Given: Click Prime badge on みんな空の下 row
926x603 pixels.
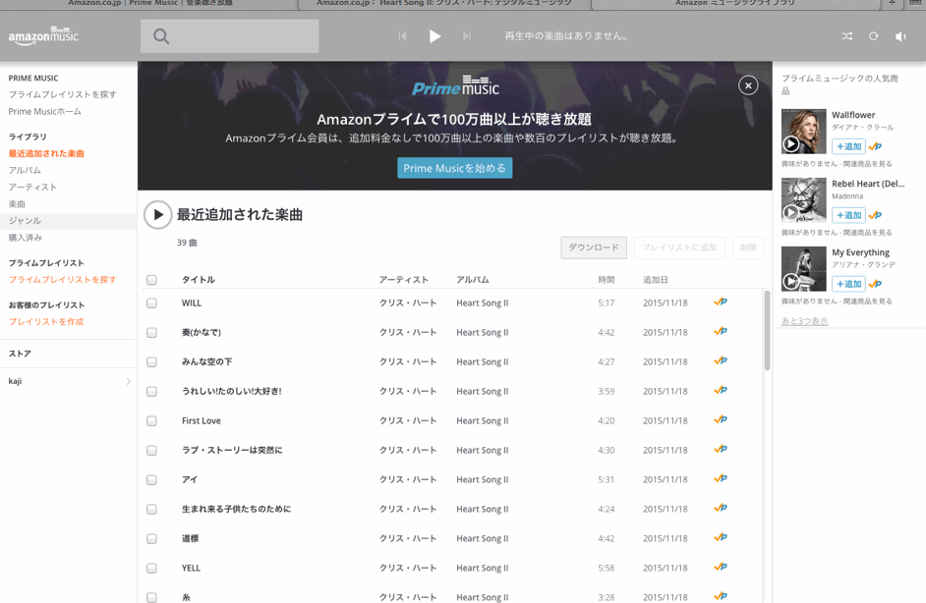Looking at the screenshot, I should (x=721, y=360).
